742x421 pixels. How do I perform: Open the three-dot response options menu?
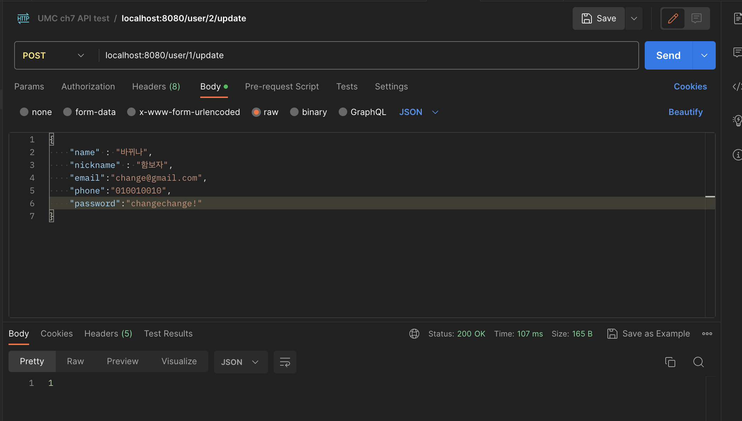(707, 334)
